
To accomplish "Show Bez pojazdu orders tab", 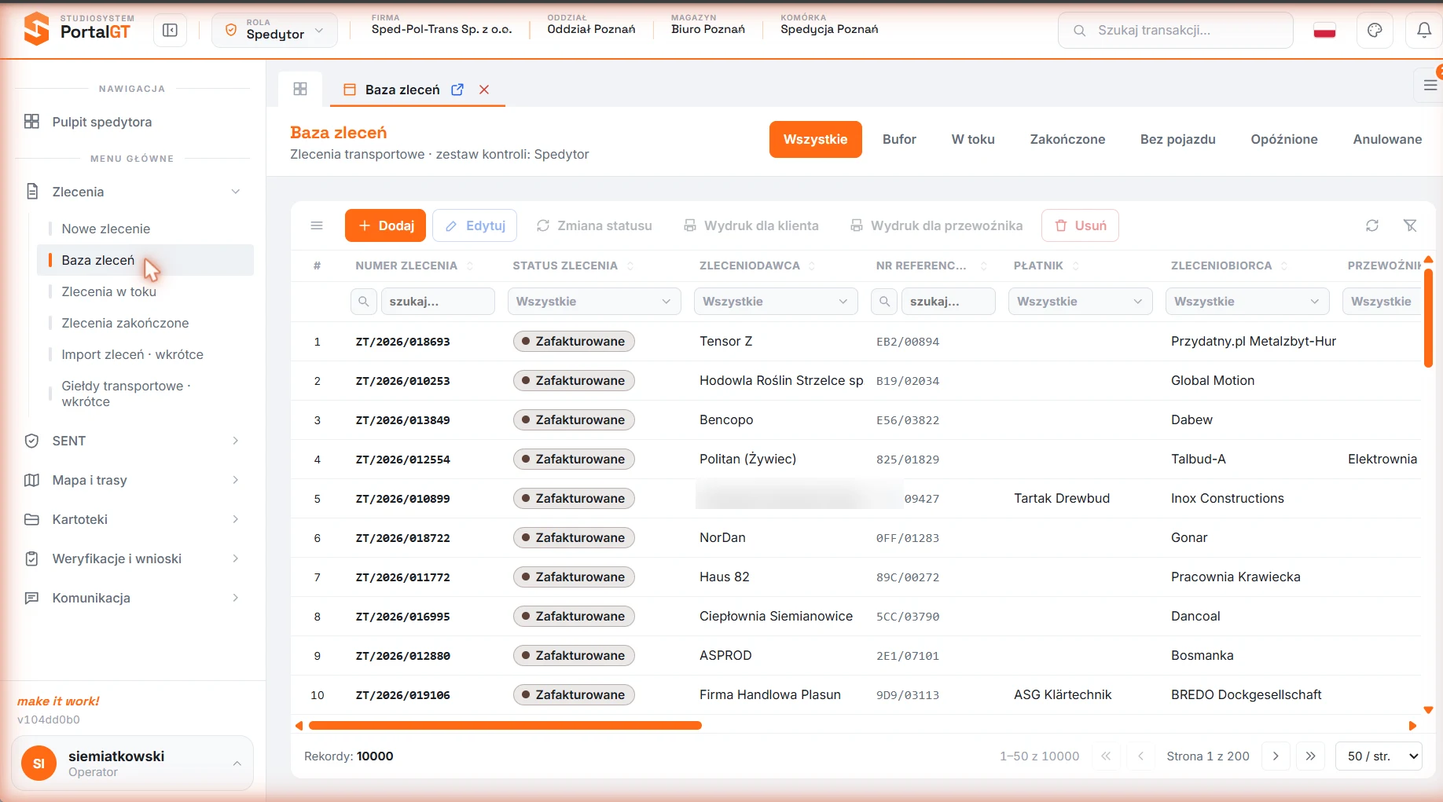I will coord(1178,139).
